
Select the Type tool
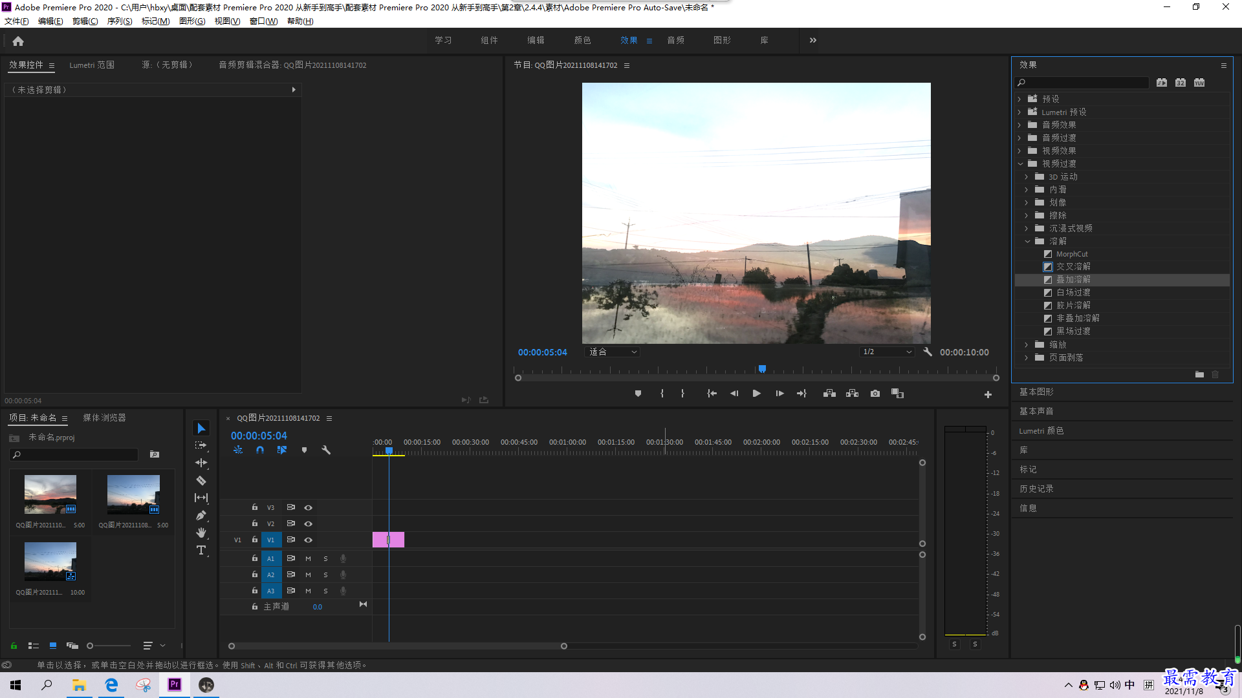201,550
